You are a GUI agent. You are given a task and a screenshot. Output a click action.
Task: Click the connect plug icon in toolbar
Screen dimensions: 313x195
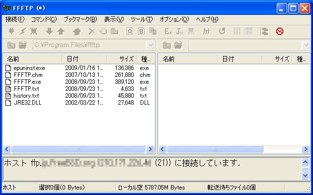(11, 31)
